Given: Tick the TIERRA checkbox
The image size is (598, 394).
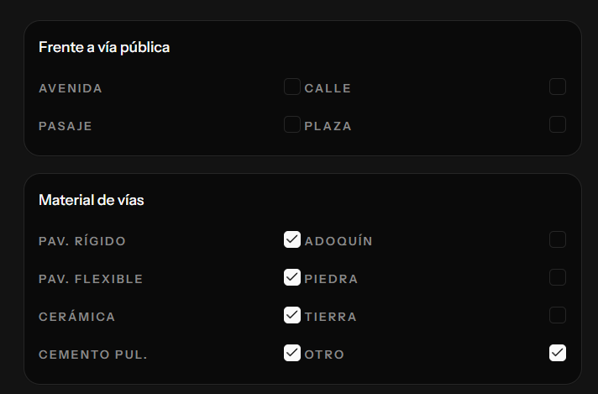Looking at the screenshot, I should [558, 315].
